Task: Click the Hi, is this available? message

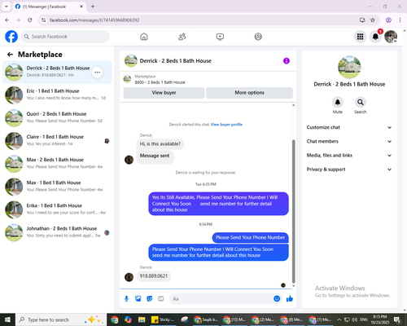Action: pyautogui.click(x=160, y=144)
